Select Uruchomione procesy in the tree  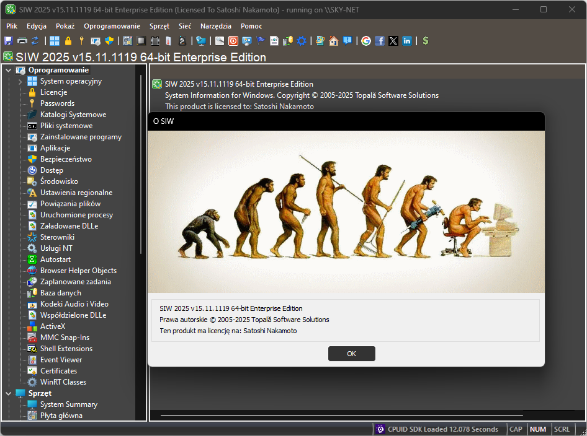click(x=76, y=215)
